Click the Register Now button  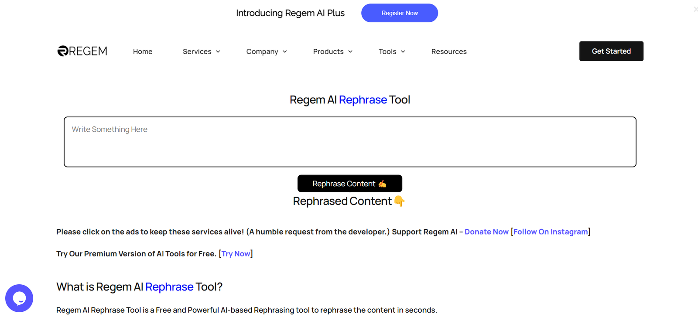(x=399, y=13)
